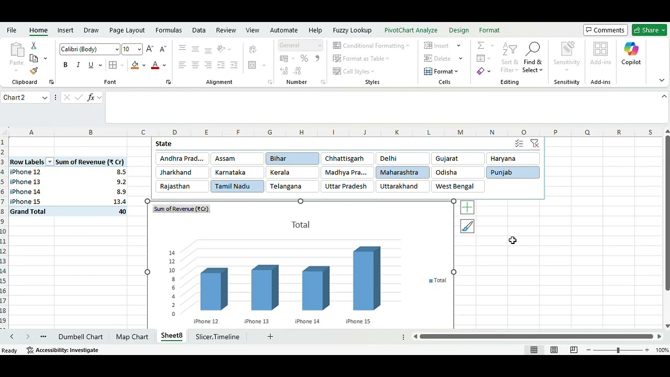Image resolution: width=670 pixels, height=377 pixels.
Task: Click the Clear Filter icon on State slicer
Action: coord(534,143)
